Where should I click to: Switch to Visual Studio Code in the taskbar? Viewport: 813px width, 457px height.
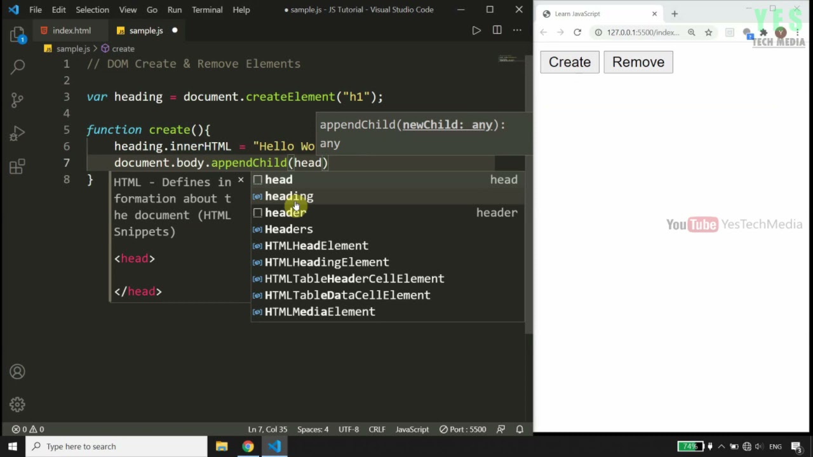[274, 446]
